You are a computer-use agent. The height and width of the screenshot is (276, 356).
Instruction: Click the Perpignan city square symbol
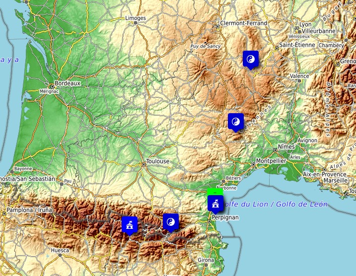pyautogui.click(x=210, y=217)
